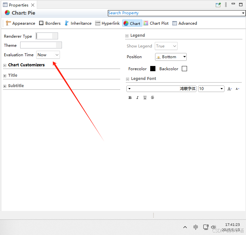This screenshot has height=235, width=246.
Task: Click the Legend Font heading text
Action: [x=144, y=79]
